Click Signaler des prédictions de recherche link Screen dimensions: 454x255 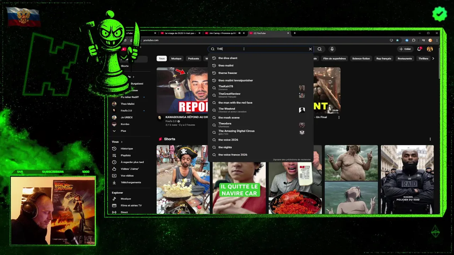(292, 160)
